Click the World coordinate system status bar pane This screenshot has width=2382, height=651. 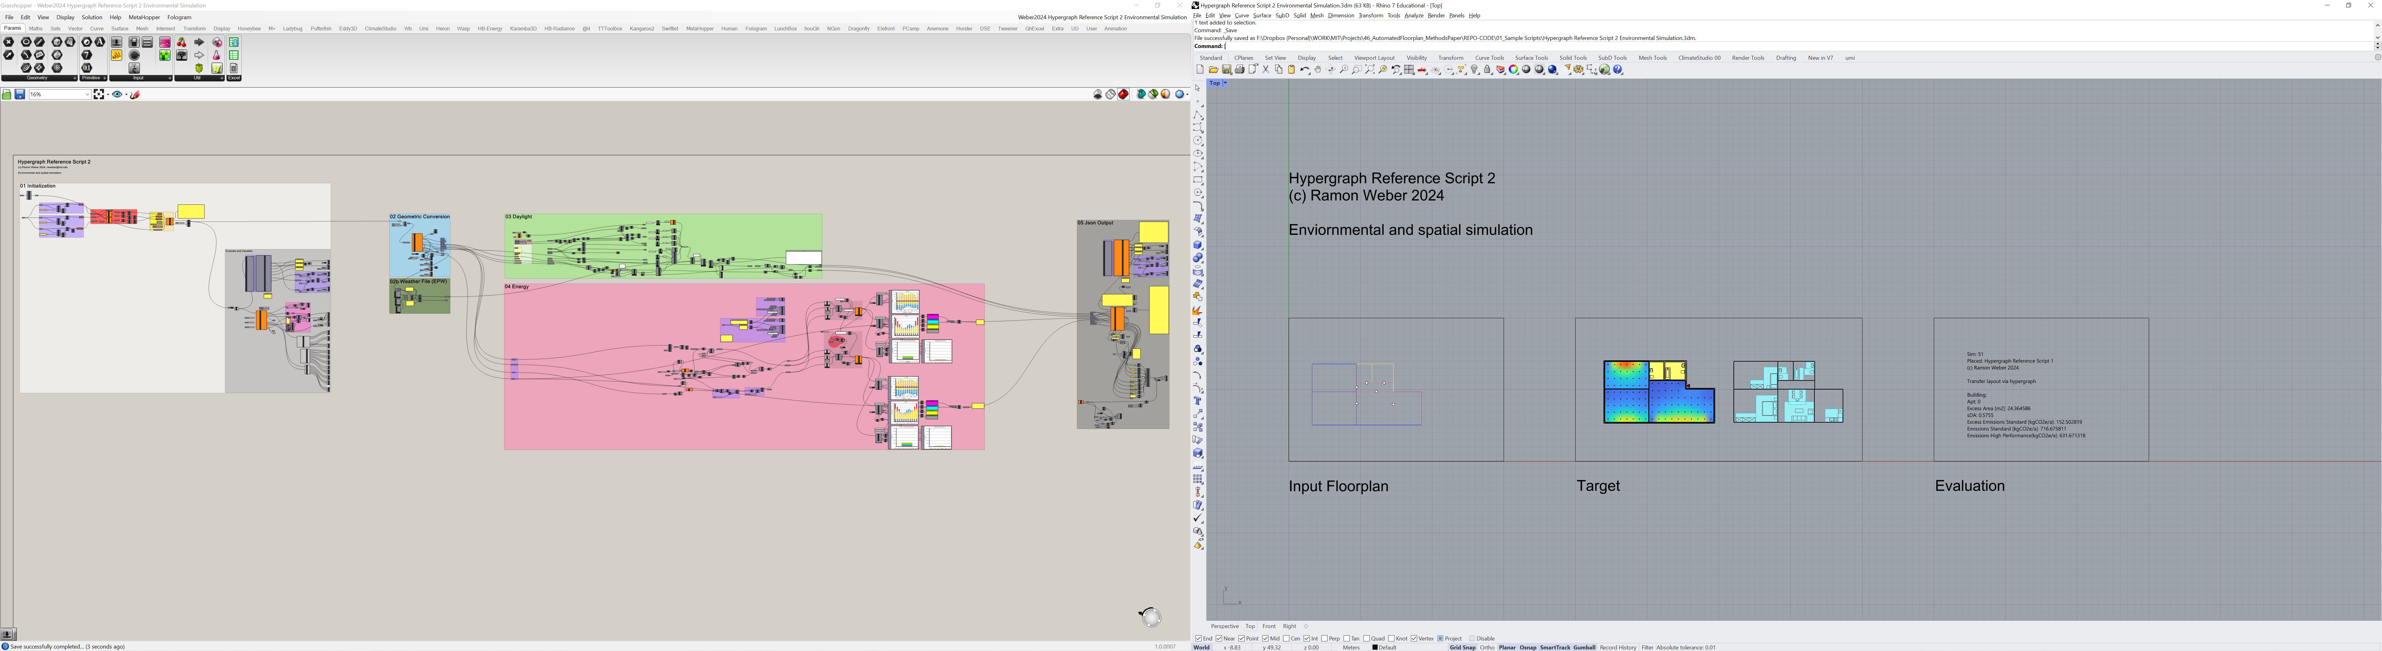[1201, 647]
